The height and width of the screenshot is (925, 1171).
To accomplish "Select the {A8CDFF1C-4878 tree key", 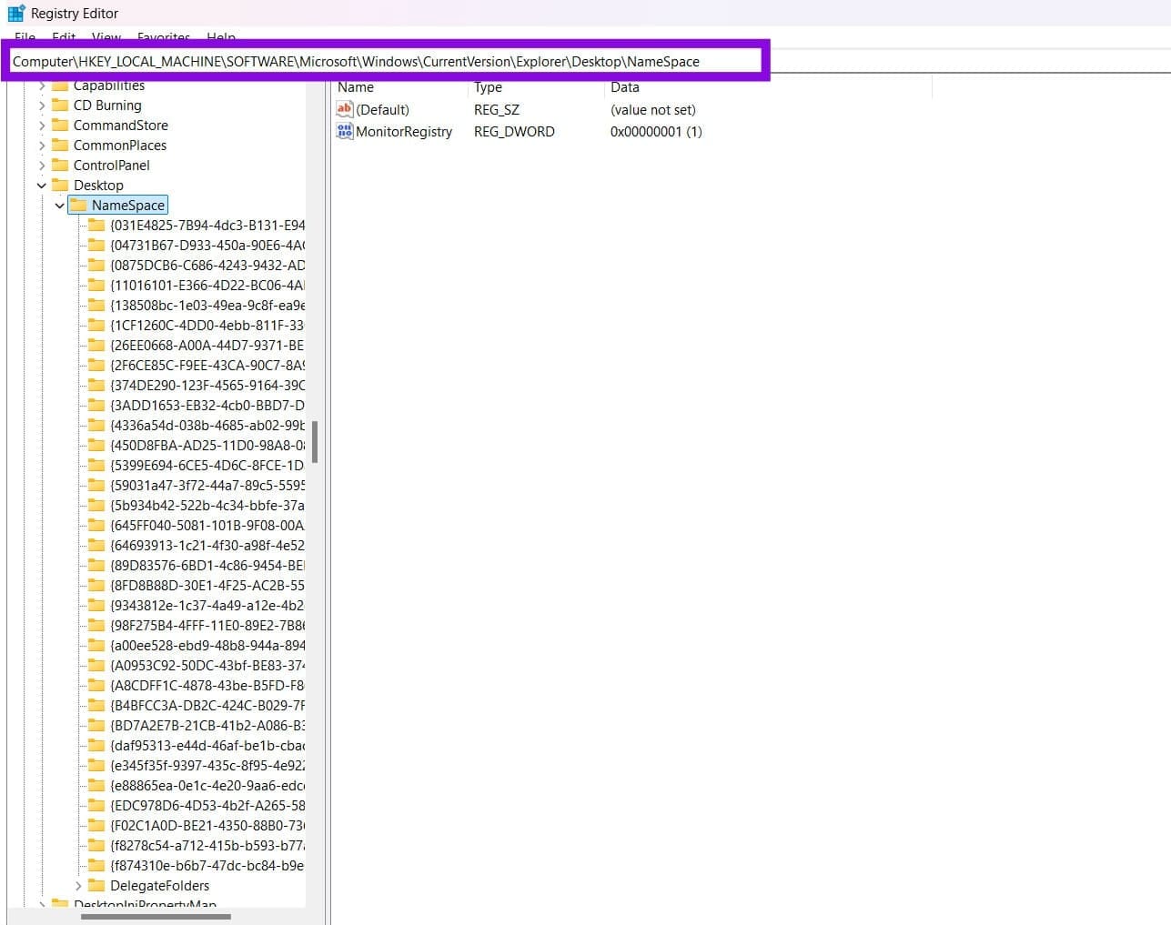I will [x=207, y=685].
